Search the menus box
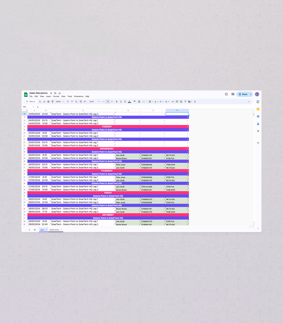 pyautogui.click(x=31, y=101)
